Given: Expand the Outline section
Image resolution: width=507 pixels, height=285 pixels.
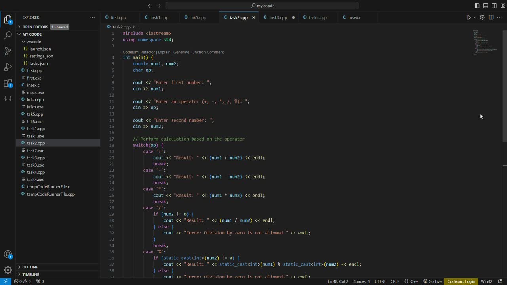Looking at the screenshot, I should [x=30, y=267].
